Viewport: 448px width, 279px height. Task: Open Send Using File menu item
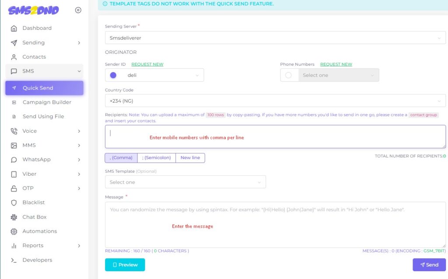43,117
